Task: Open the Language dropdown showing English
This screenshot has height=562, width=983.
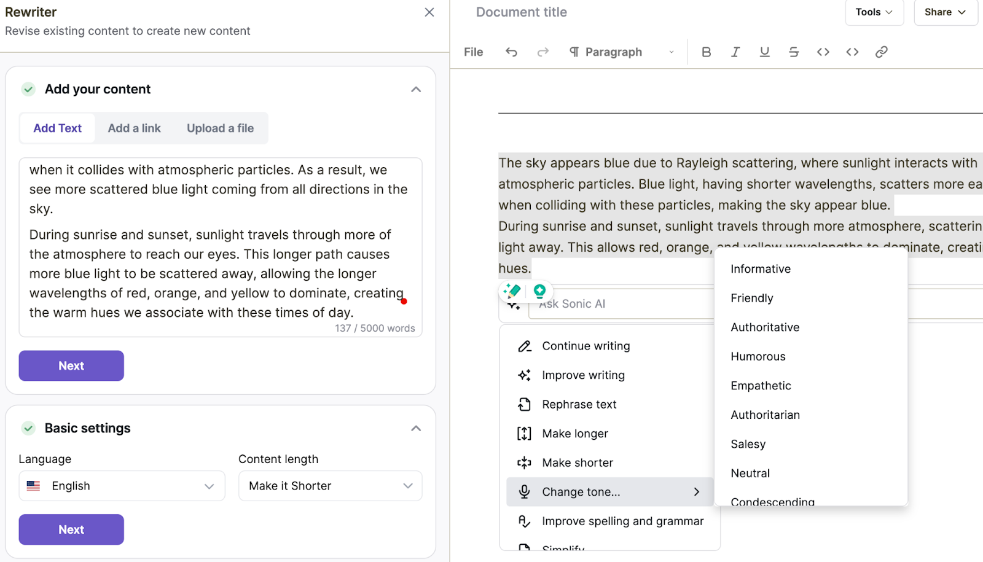Action: point(122,486)
